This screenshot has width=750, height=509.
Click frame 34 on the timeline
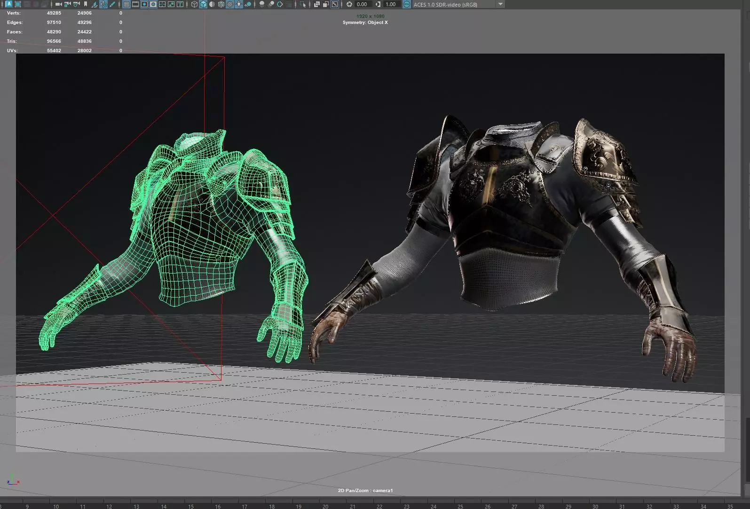point(703,506)
